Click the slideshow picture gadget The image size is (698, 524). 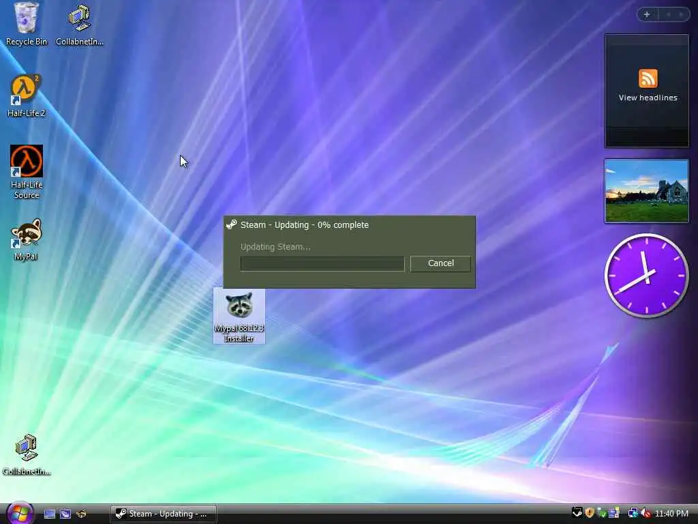646,191
